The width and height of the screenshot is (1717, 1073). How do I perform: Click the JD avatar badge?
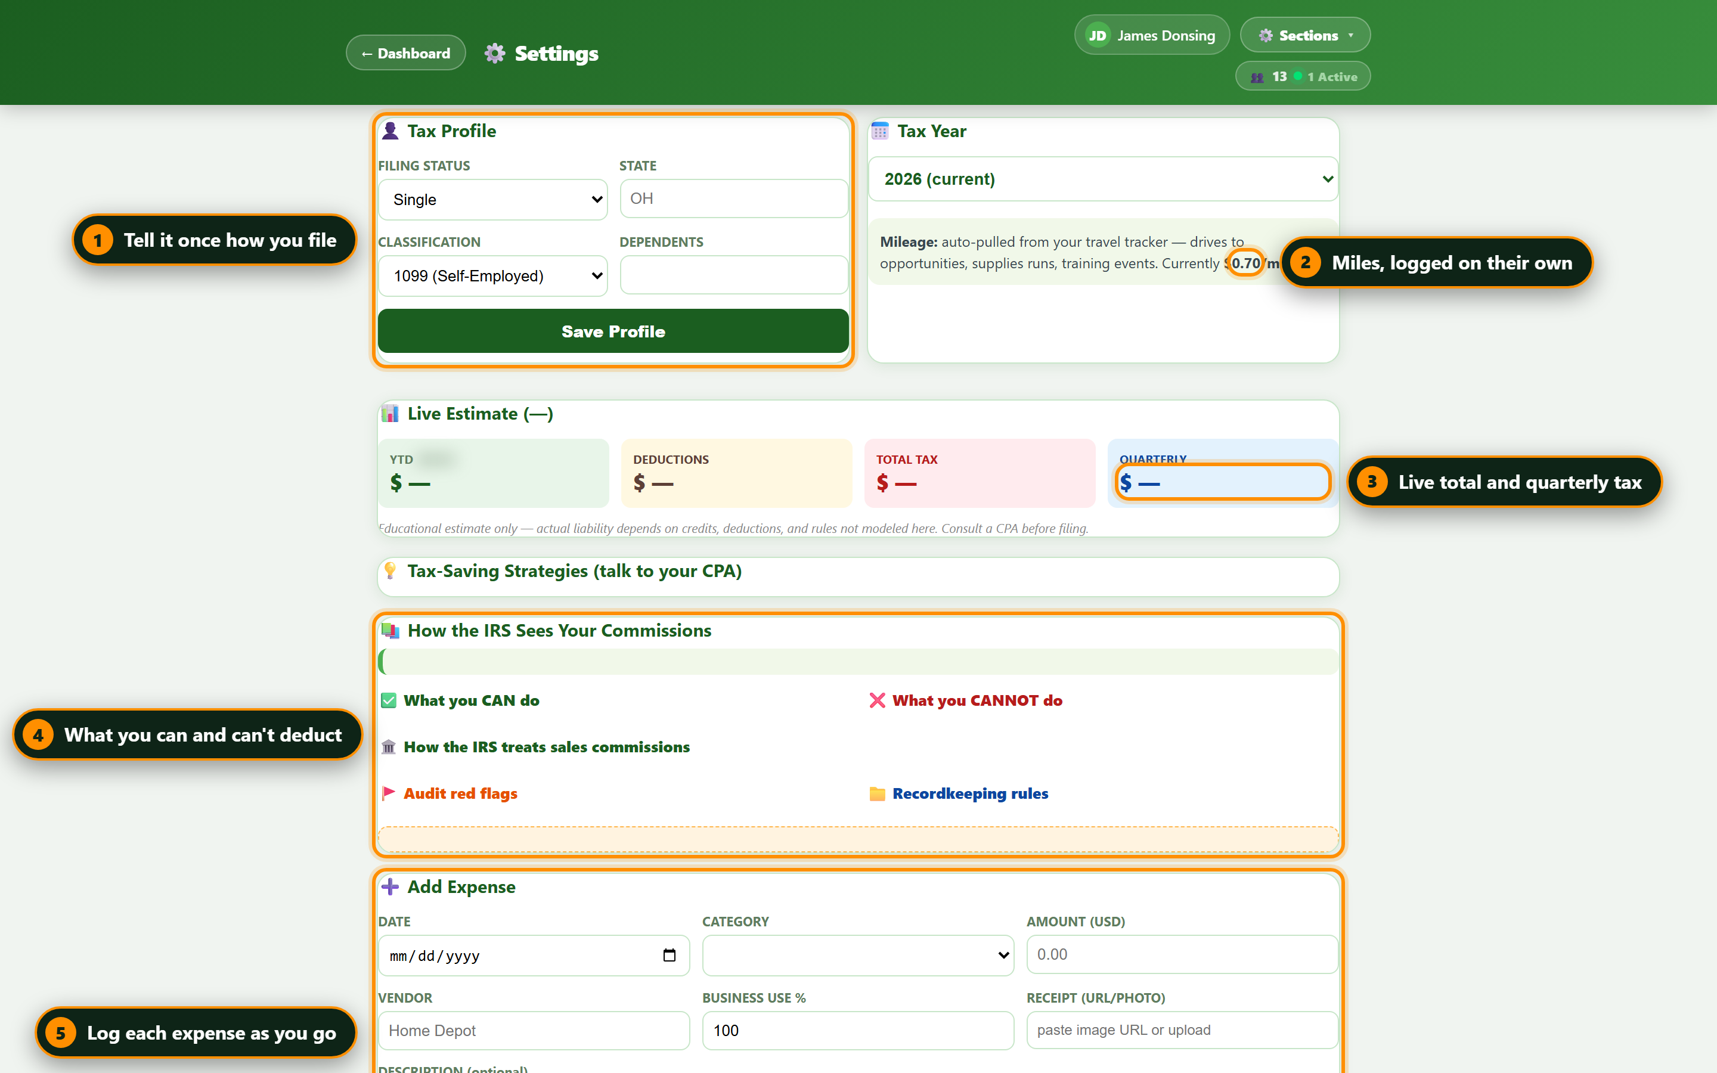click(1098, 36)
